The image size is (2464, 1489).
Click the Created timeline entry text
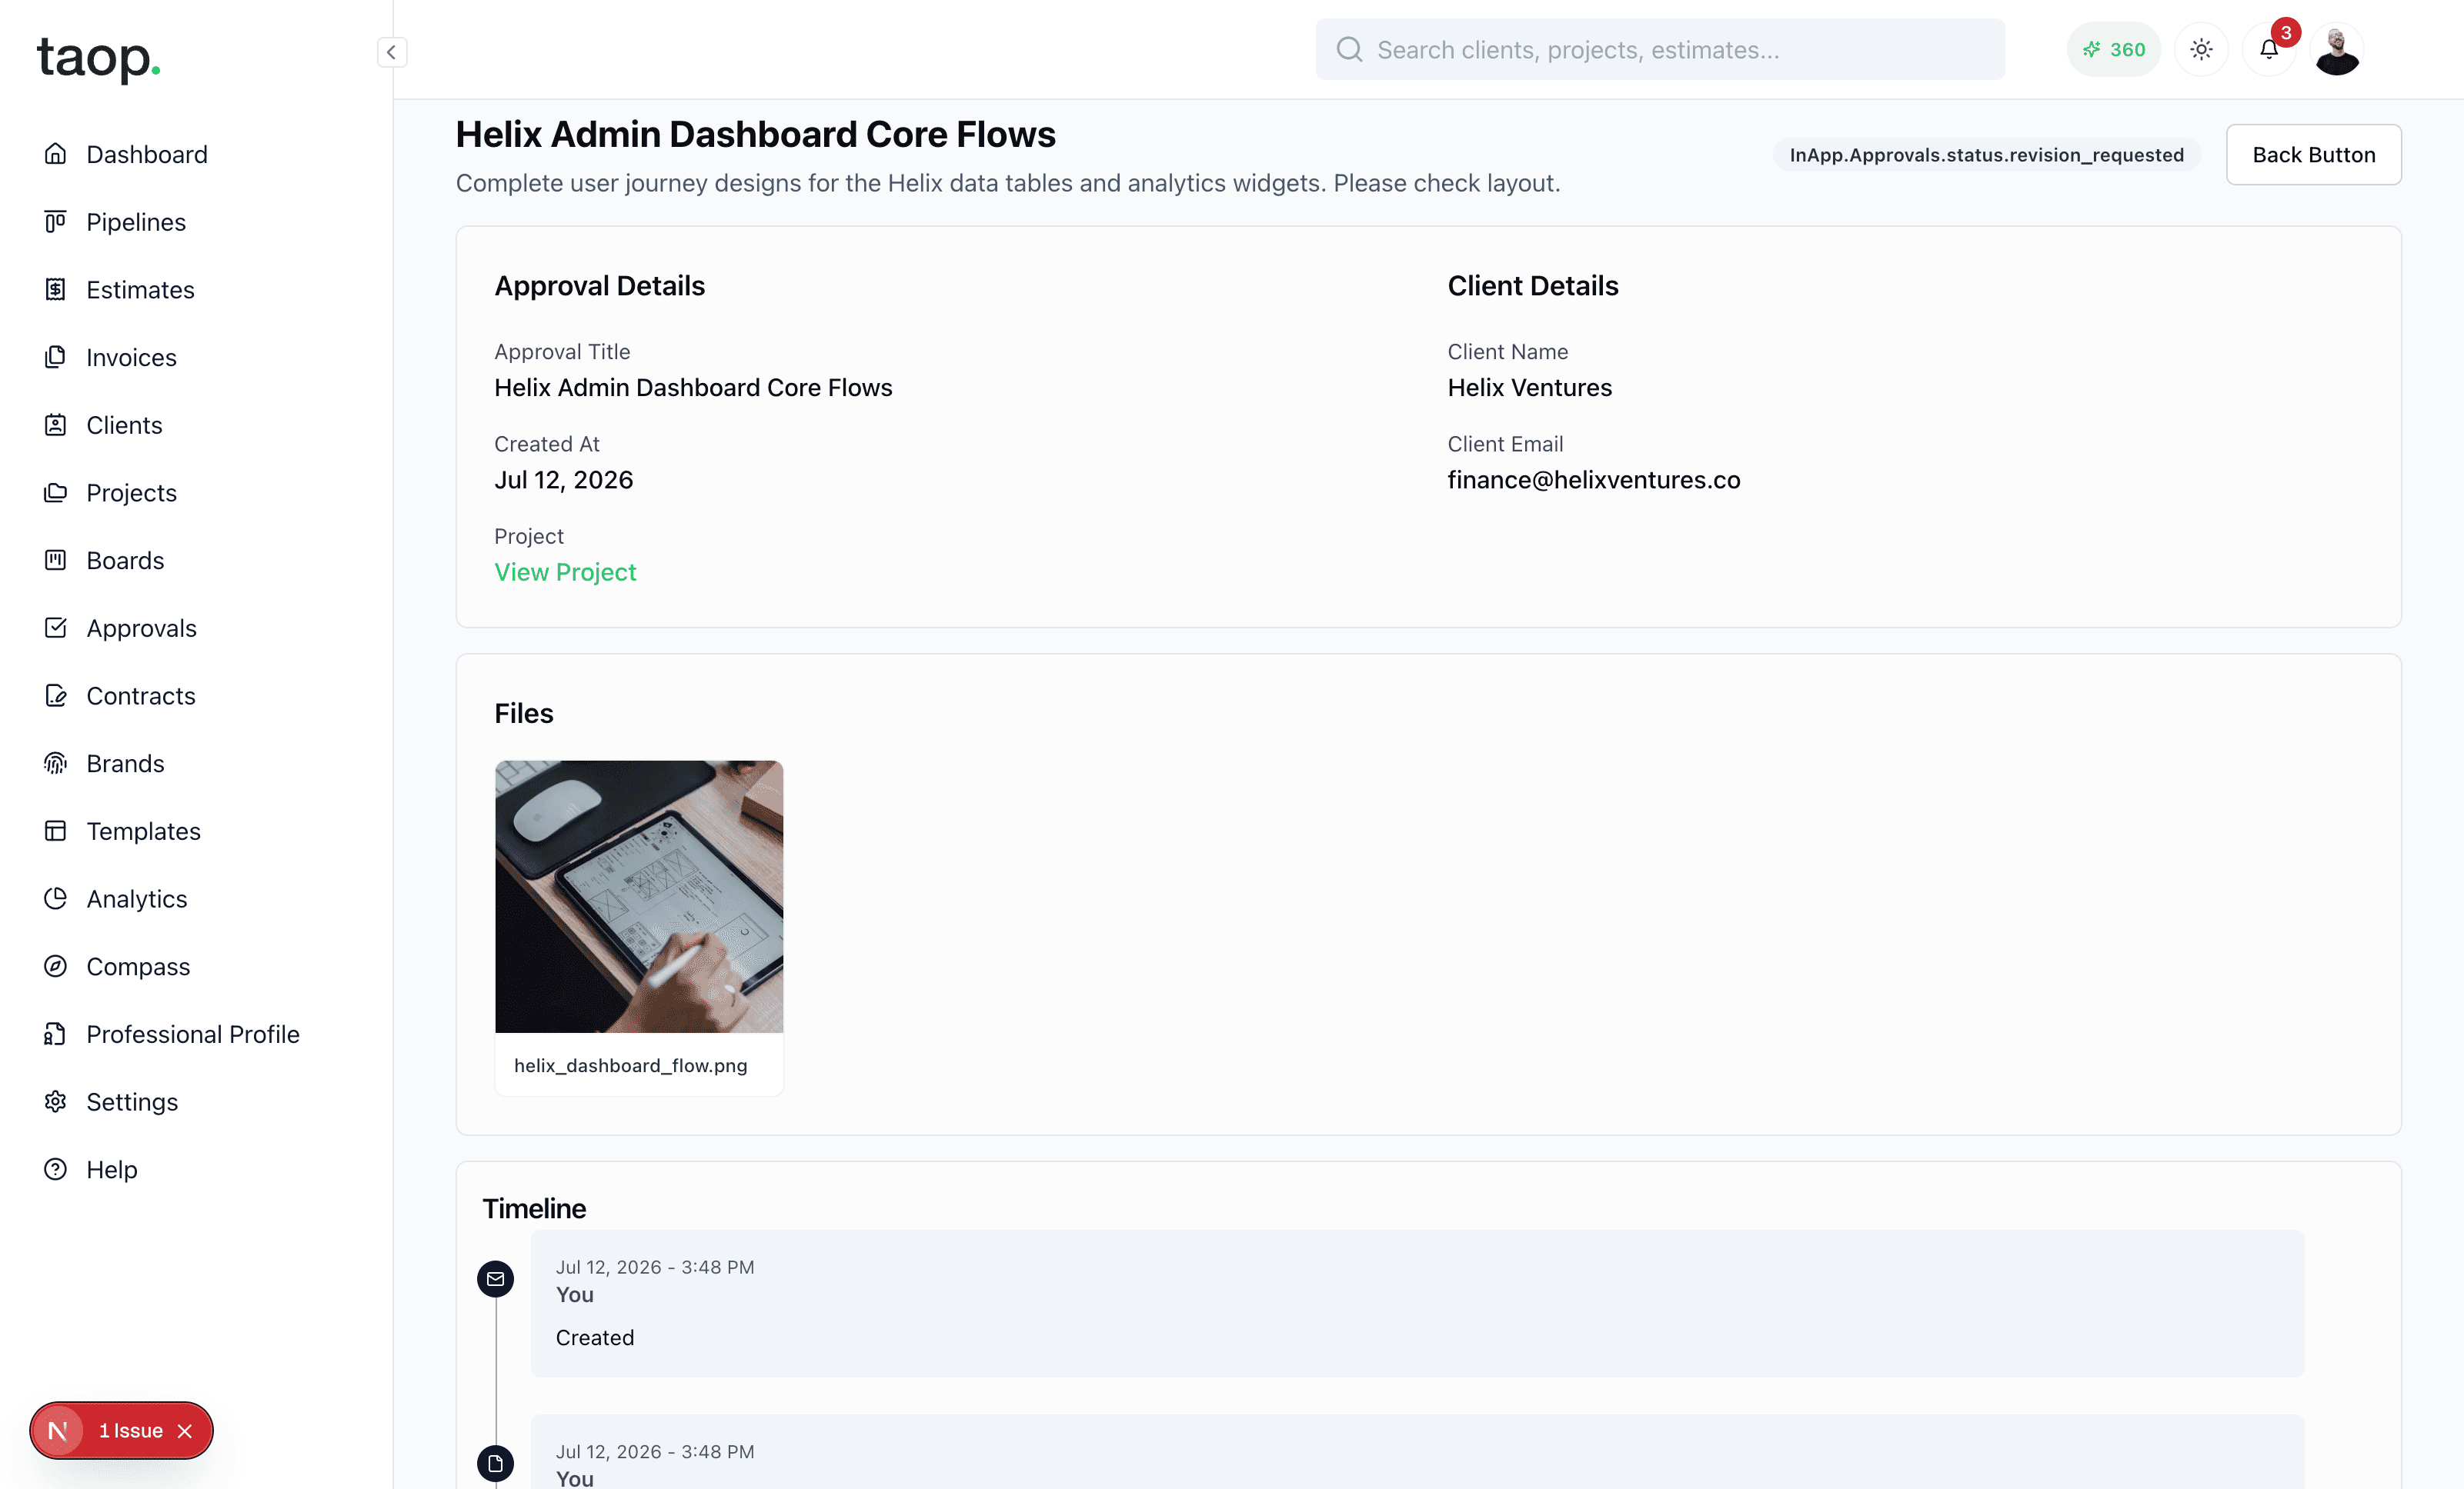(x=594, y=1337)
